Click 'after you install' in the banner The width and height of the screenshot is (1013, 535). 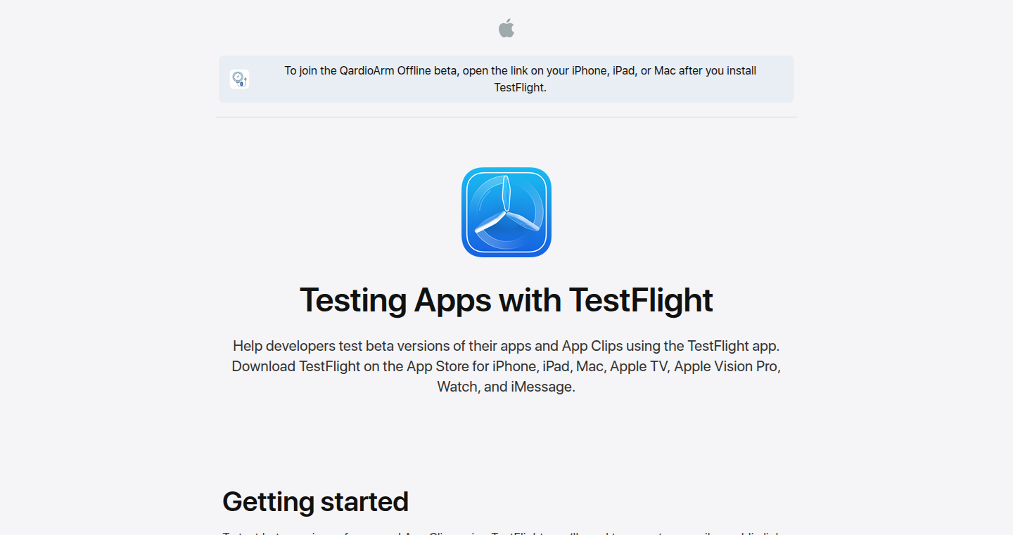coord(716,70)
